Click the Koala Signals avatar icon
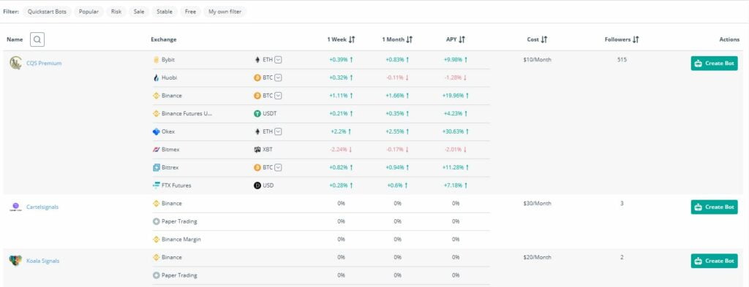The image size is (749, 287). click(x=15, y=261)
